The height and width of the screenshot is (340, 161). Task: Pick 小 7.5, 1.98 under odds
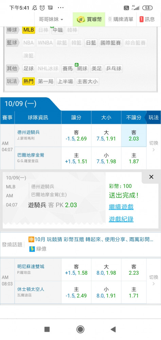click(106, 158)
